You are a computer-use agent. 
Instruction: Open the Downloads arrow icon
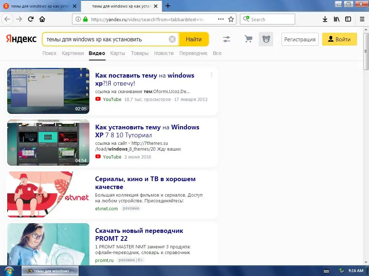point(325,19)
